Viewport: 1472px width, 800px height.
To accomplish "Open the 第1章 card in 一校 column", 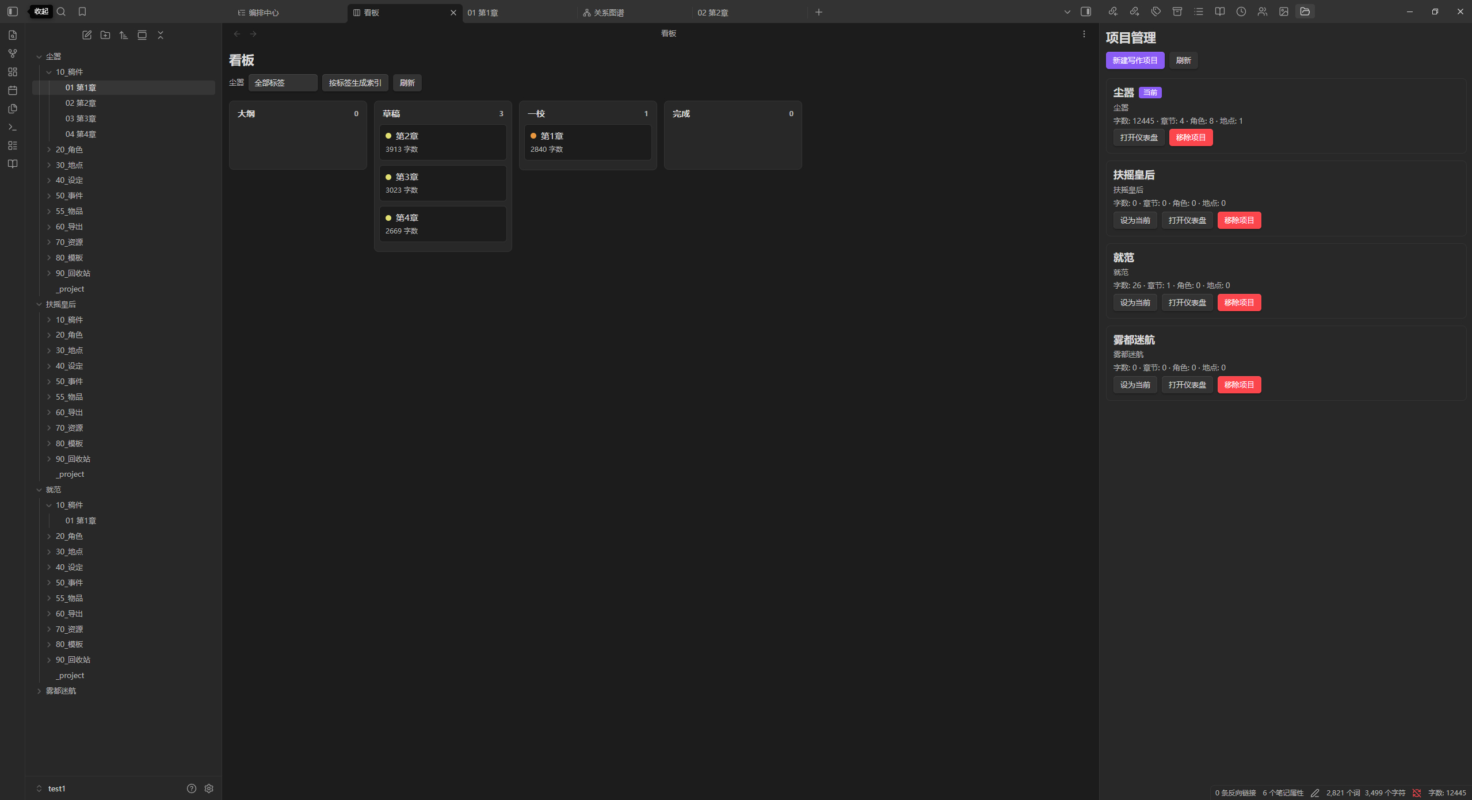I will coord(588,142).
